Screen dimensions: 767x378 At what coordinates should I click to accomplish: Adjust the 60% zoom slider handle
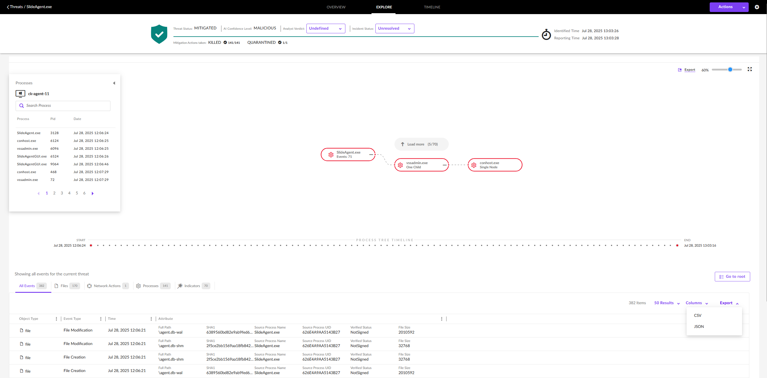730,70
